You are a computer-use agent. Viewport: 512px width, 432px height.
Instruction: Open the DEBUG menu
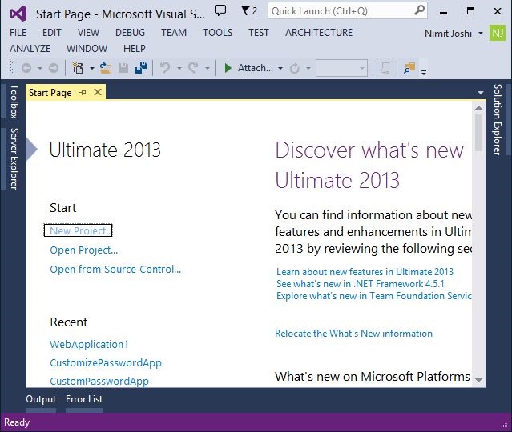(130, 33)
